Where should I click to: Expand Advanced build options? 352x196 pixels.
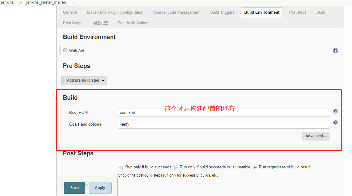tap(315, 136)
